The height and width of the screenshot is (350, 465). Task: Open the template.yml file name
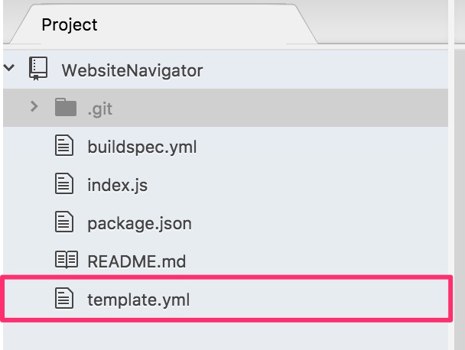[138, 300]
